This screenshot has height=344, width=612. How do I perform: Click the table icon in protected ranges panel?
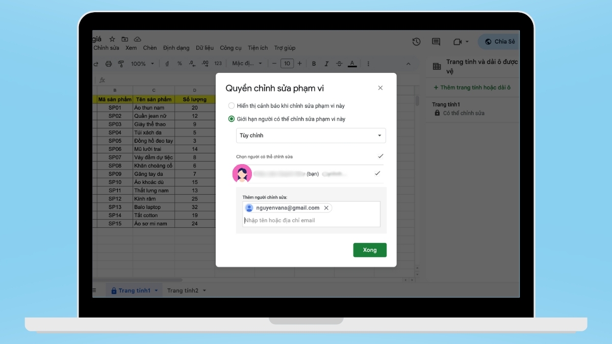pos(437,66)
